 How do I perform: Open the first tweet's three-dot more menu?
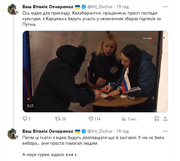tap(165, 7)
